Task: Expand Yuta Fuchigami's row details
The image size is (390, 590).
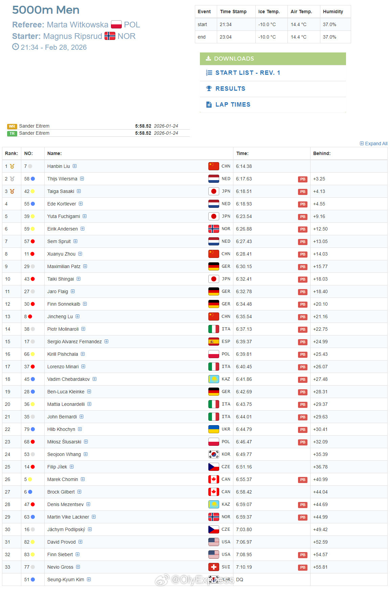Action: click(x=85, y=216)
